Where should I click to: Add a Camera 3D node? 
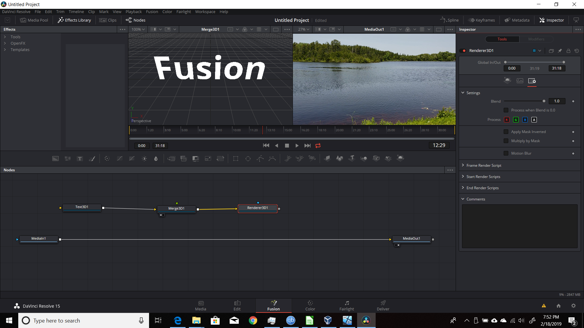coord(376,158)
